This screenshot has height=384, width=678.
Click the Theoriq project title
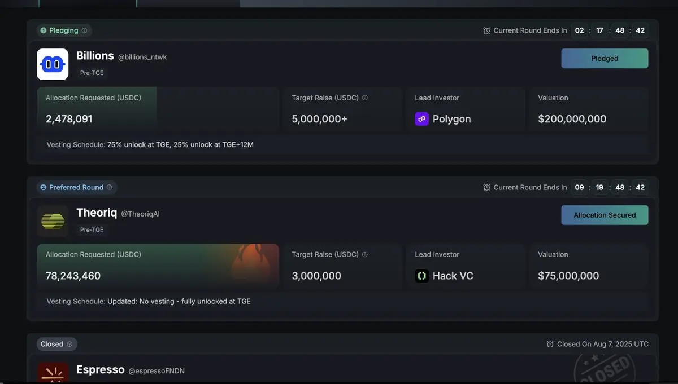(x=97, y=213)
